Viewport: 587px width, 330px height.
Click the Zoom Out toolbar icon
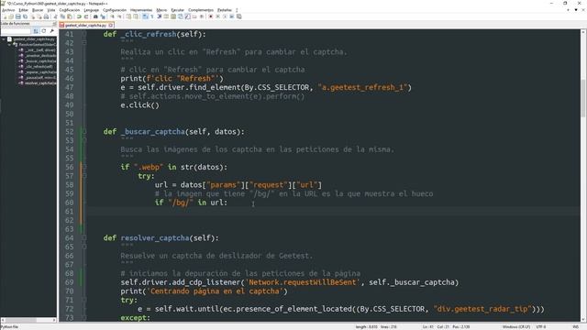(119, 16)
